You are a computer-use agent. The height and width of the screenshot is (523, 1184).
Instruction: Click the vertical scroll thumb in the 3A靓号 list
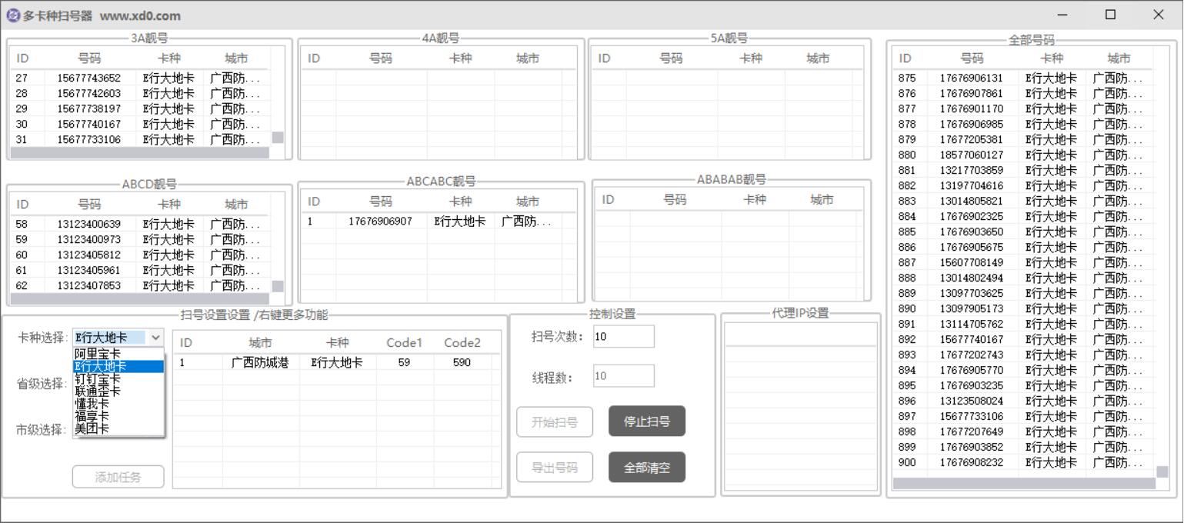278,137
